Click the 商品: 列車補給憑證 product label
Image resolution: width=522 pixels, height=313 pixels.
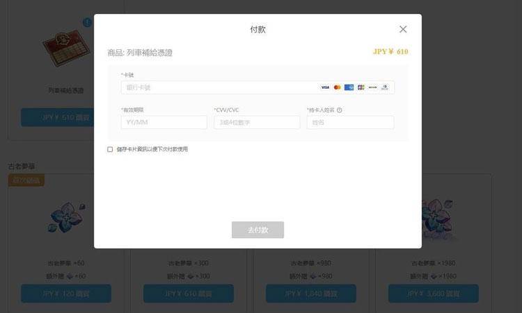[140, 53]
